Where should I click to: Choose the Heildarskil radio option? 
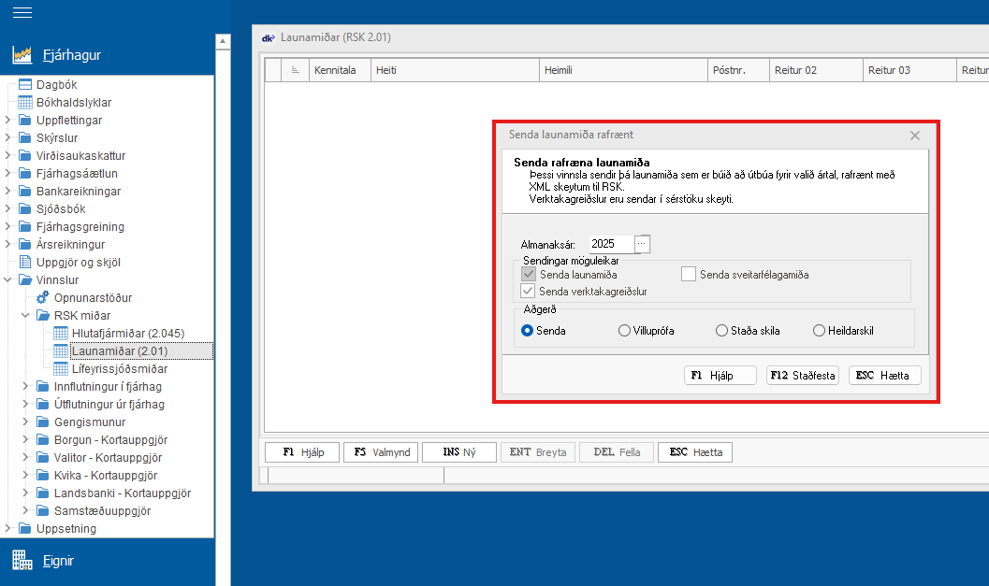[x=819, y=330]
